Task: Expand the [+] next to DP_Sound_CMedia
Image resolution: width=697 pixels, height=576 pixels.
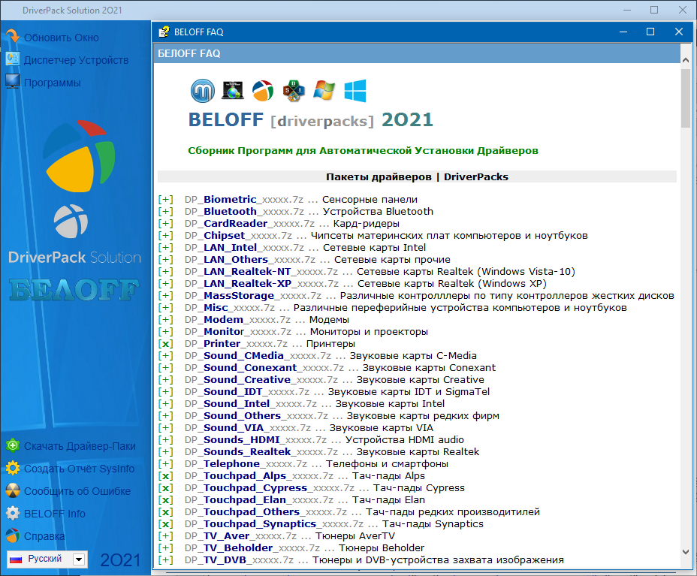Action: [165, 356]
